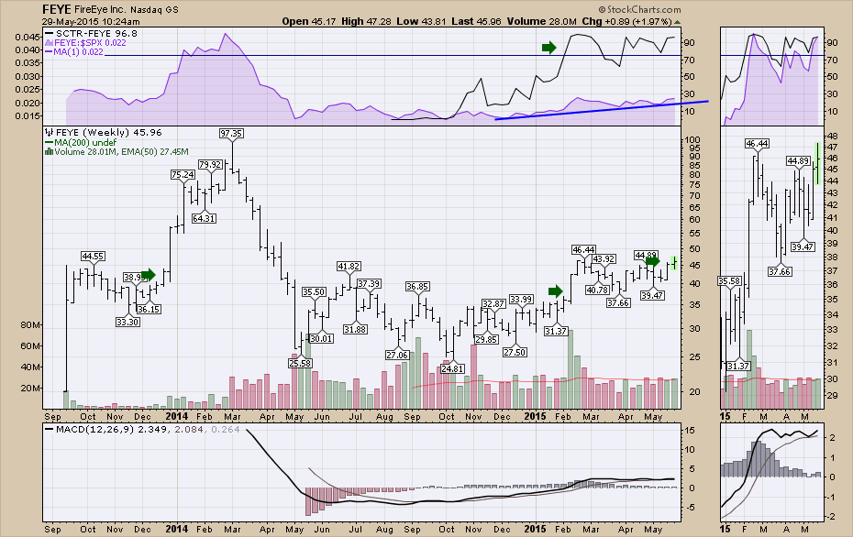Click the tallest volume bar near Feb 2015
Screen dimensions: 853x537
pos(571,369)
